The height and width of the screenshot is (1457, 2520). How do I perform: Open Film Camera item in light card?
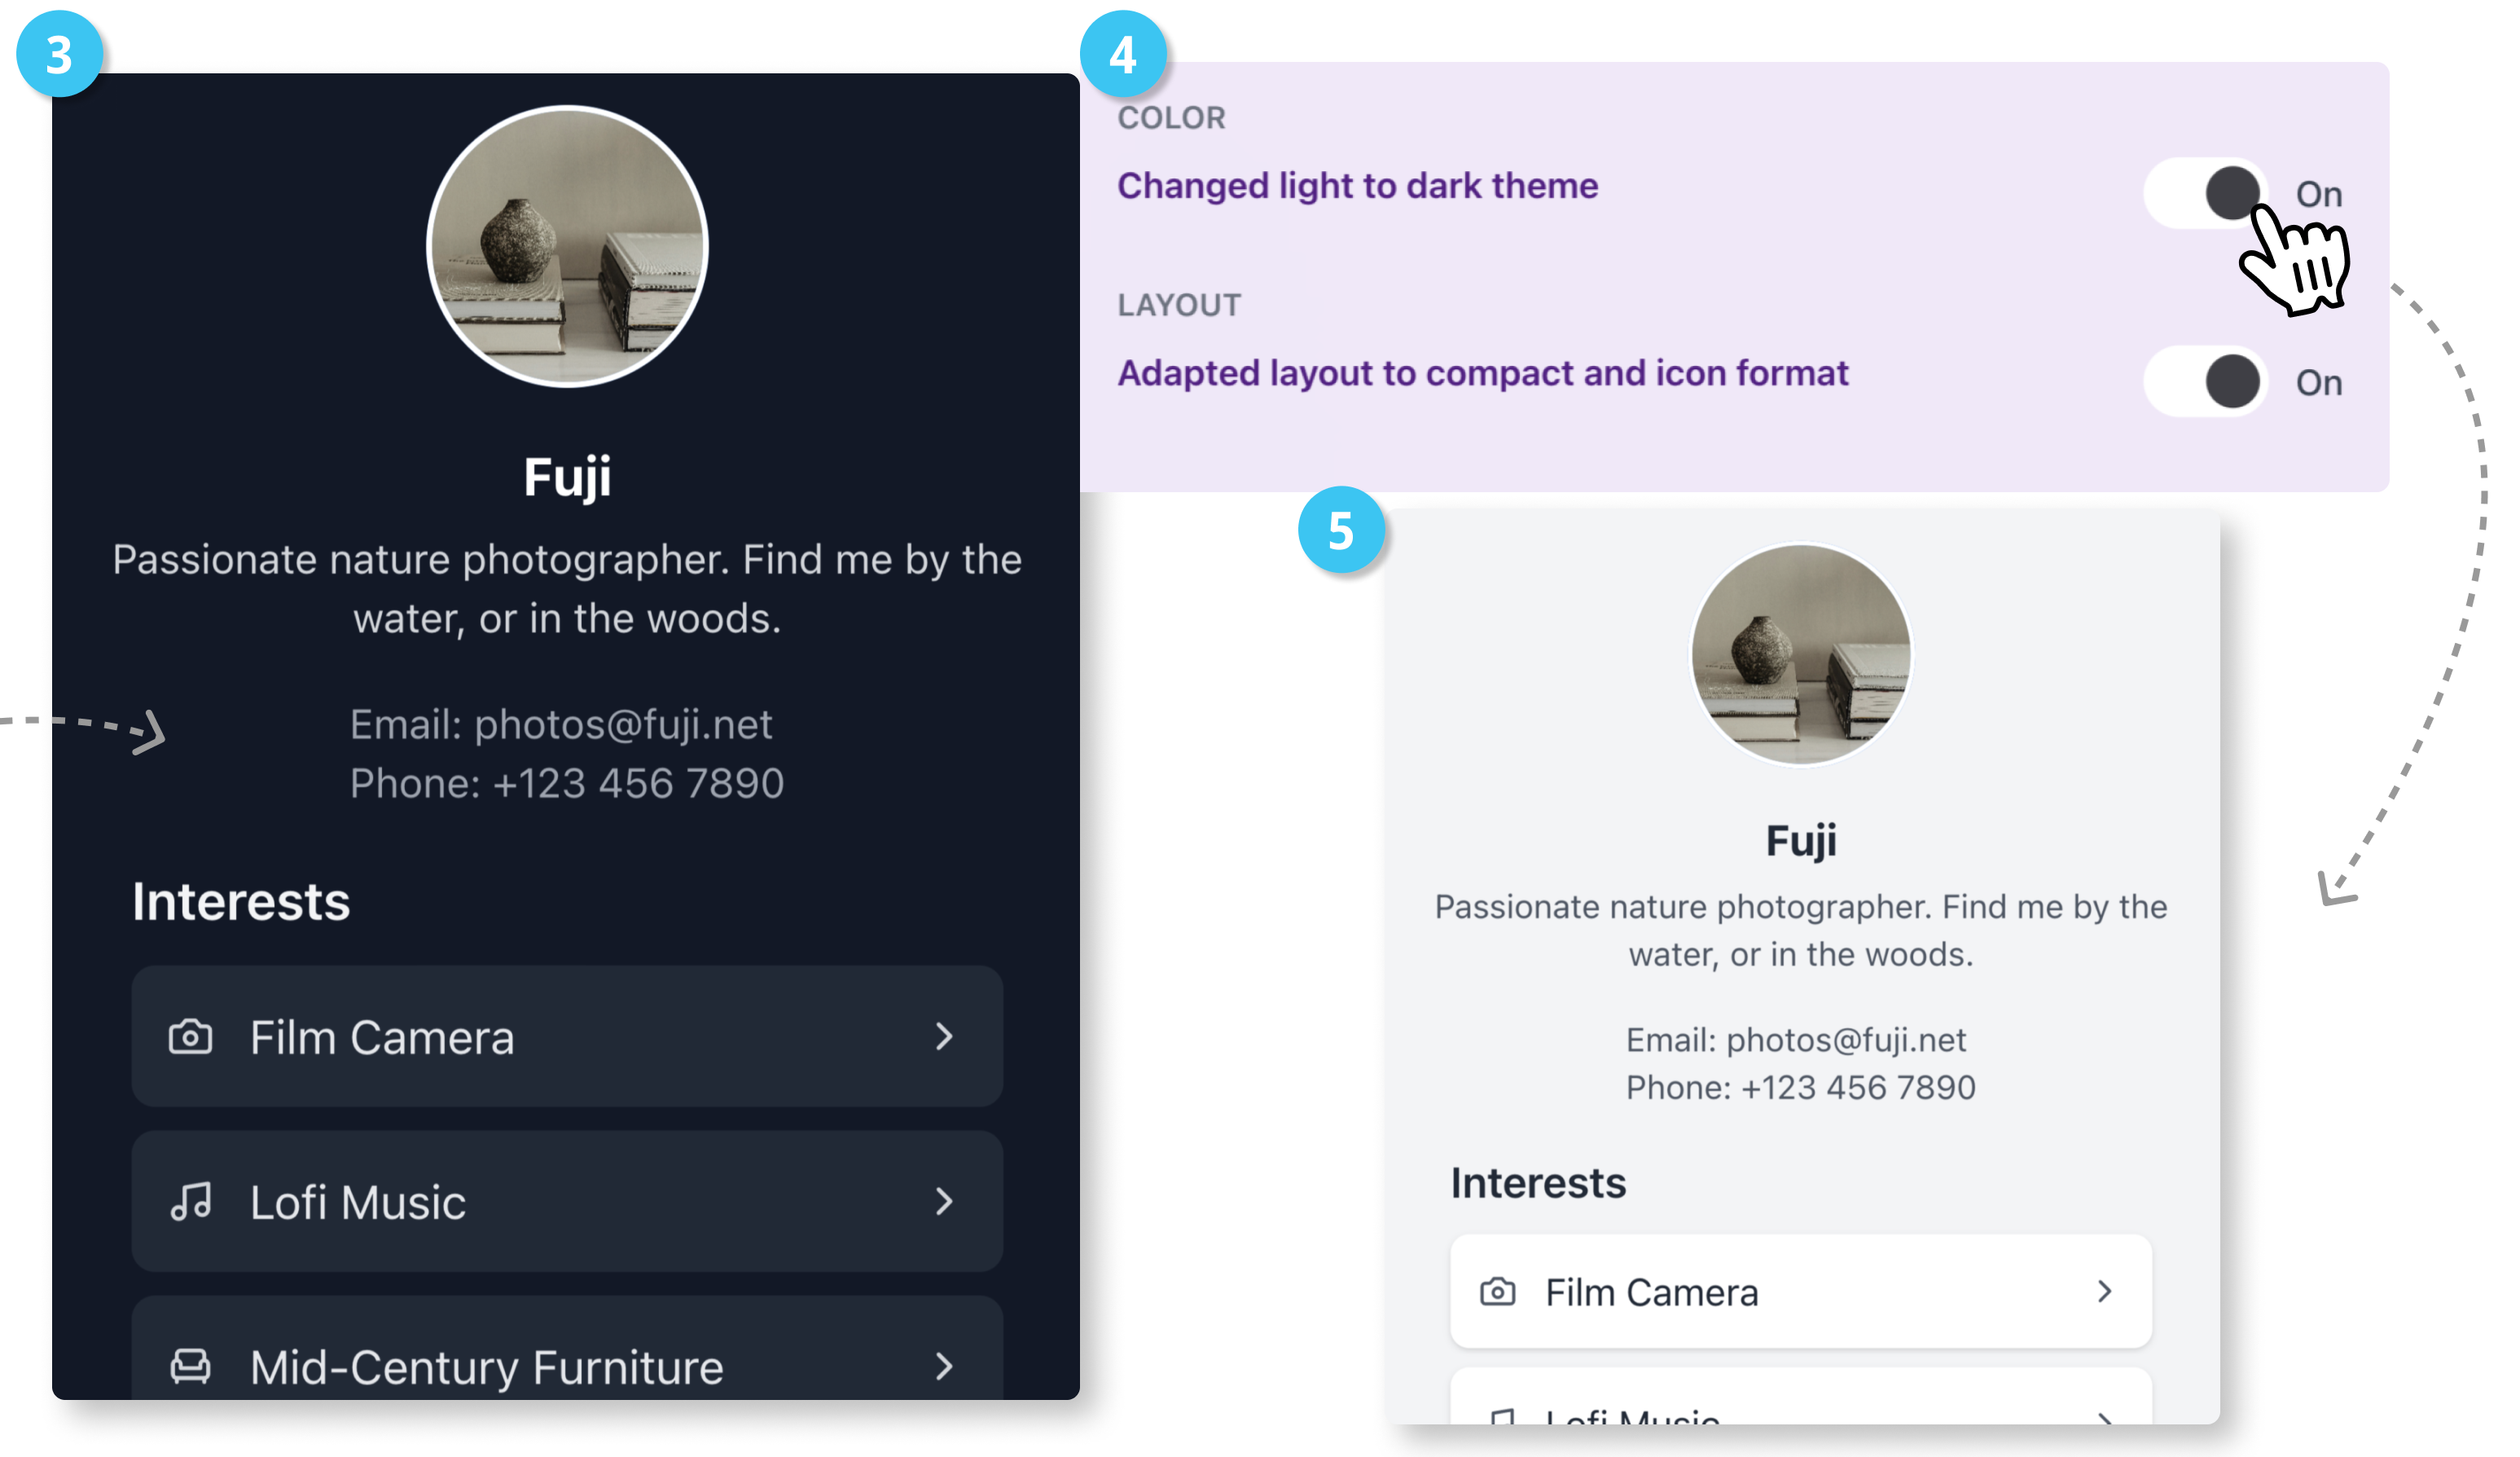[x=1800, y=1292]
